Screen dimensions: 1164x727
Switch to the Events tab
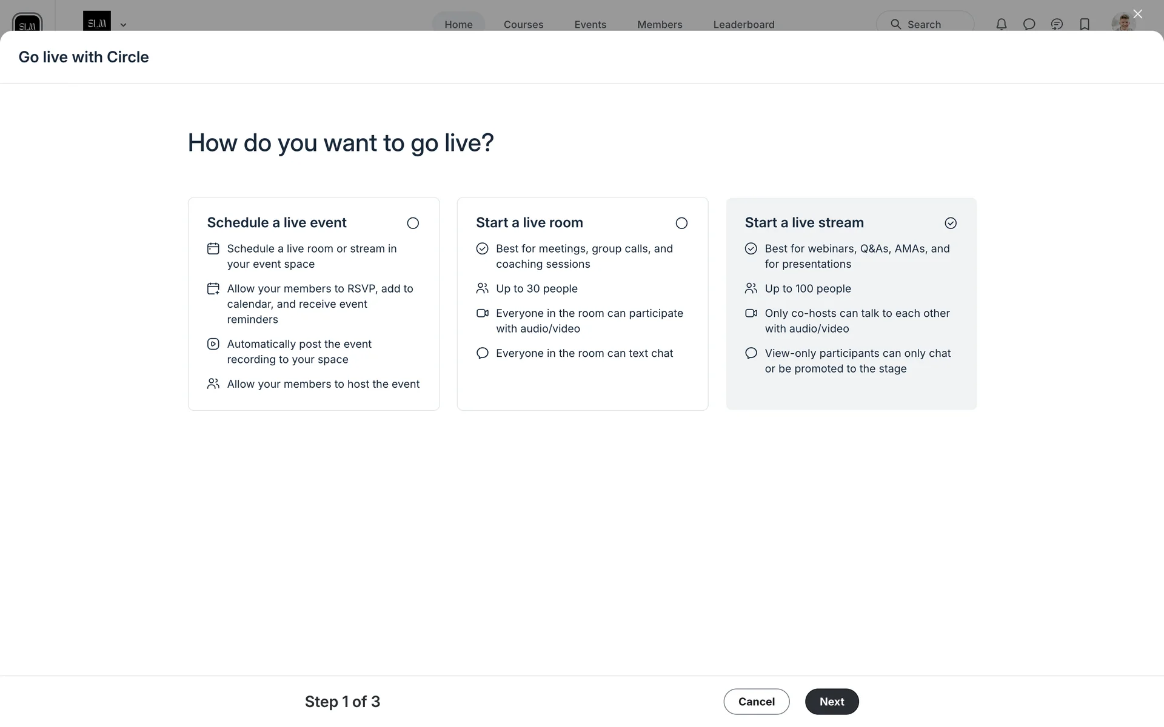590,25
